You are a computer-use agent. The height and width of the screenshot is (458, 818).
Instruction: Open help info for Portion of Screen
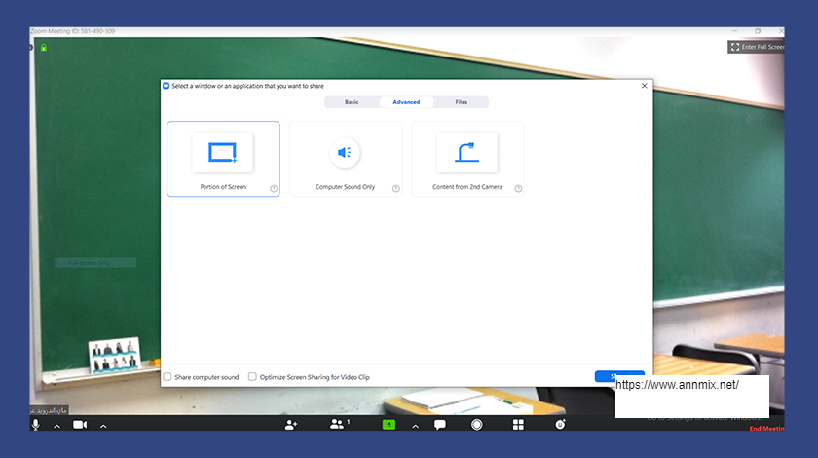click(x=274, y=188)
